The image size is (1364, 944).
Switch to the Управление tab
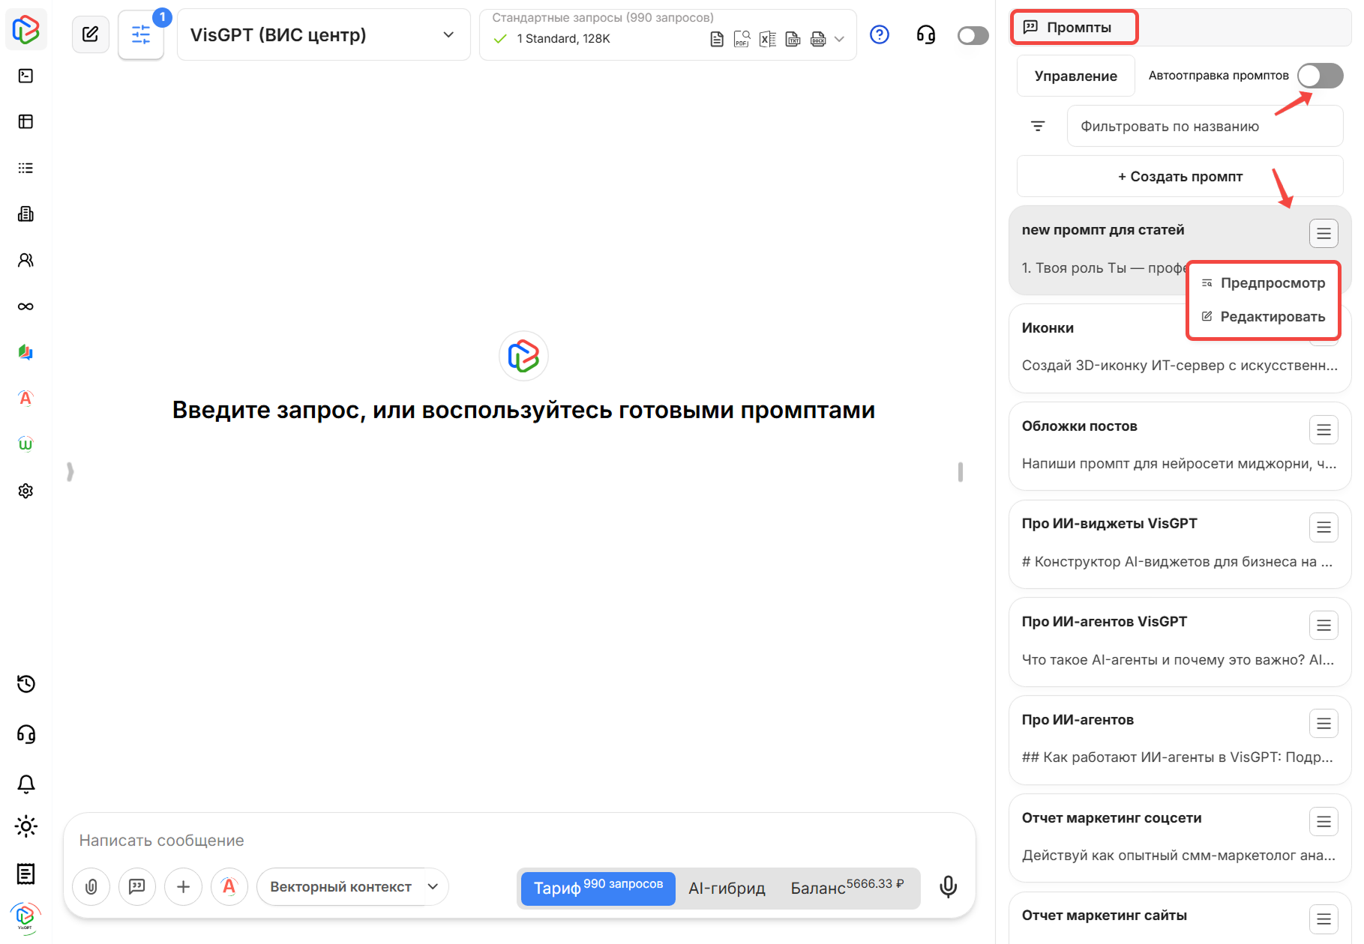tap(1075, 75)
